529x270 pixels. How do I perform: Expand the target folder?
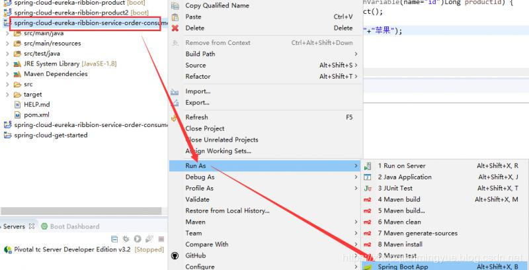tap(7, 95)
